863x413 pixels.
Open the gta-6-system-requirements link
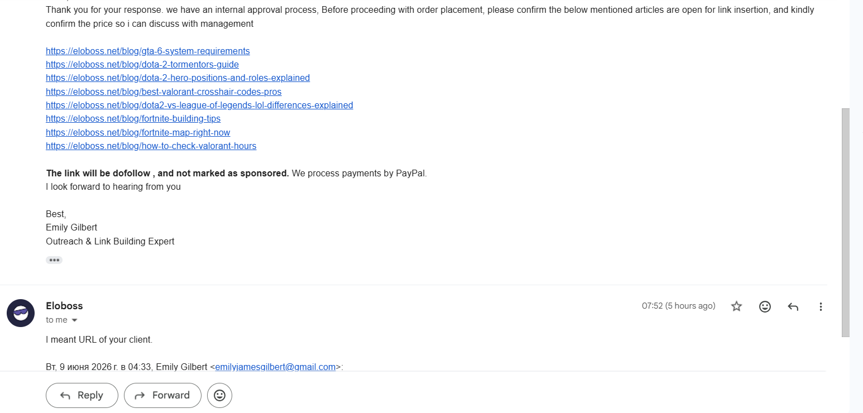pos(148,51)
